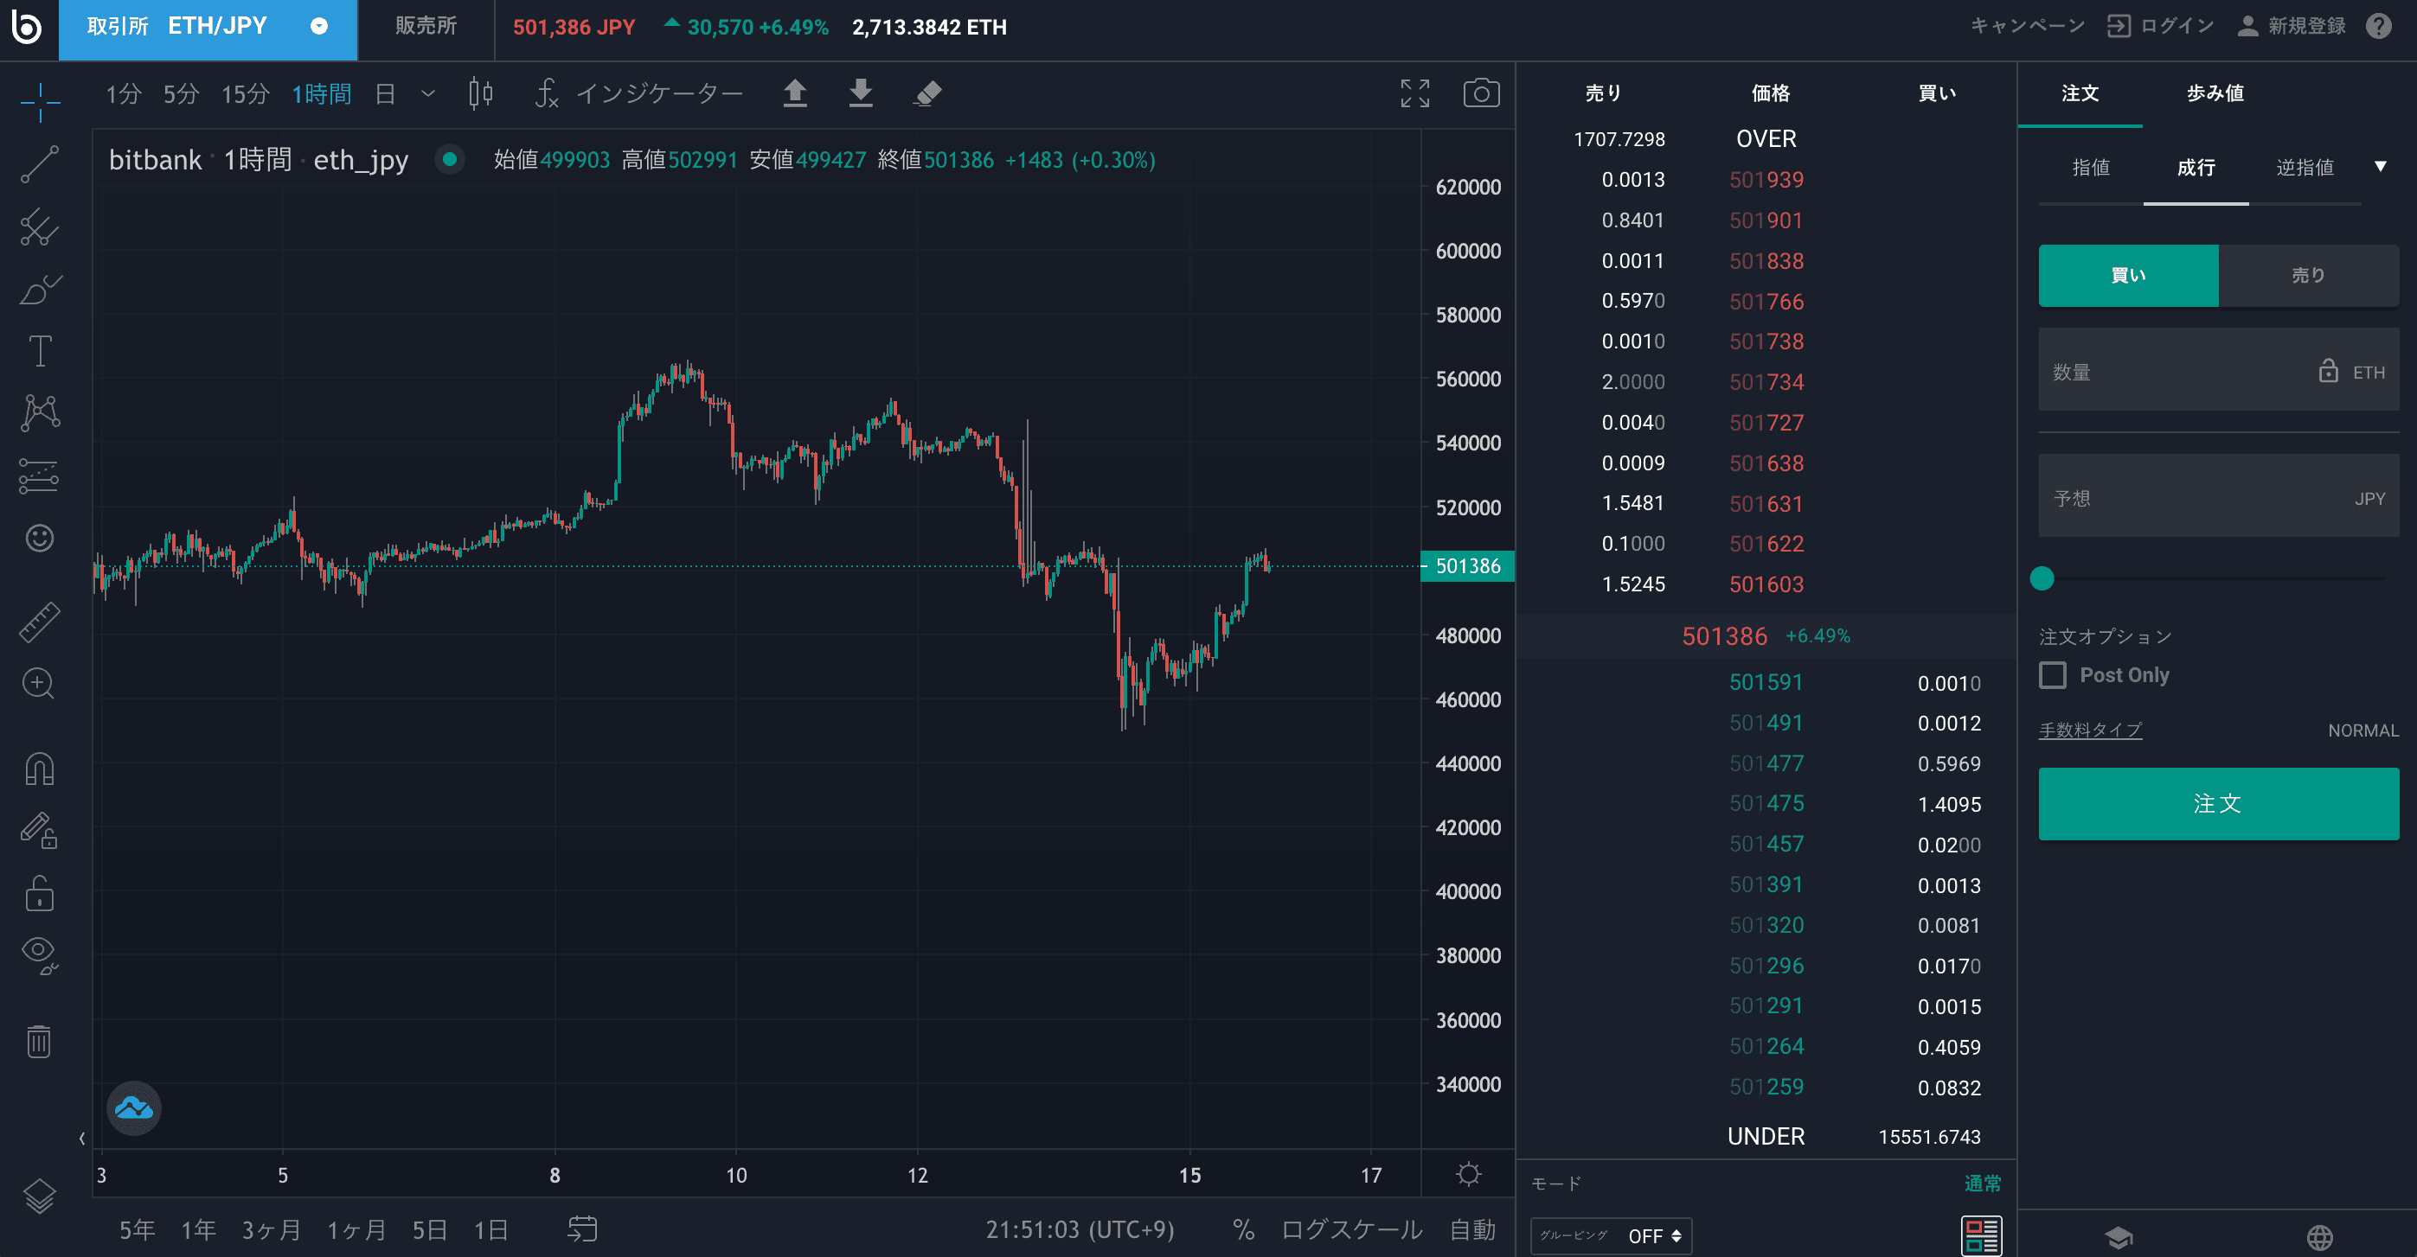
Task: Click the order amount slider handle
Action: [2042, 578]
